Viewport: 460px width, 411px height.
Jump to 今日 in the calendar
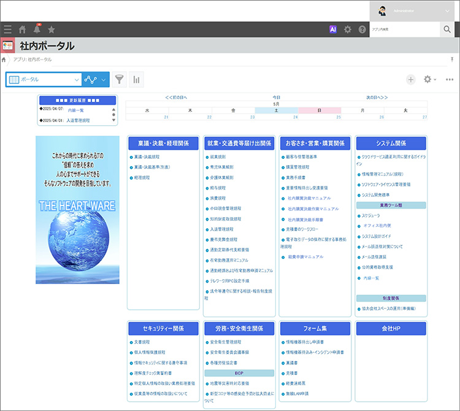click(276, 97)
